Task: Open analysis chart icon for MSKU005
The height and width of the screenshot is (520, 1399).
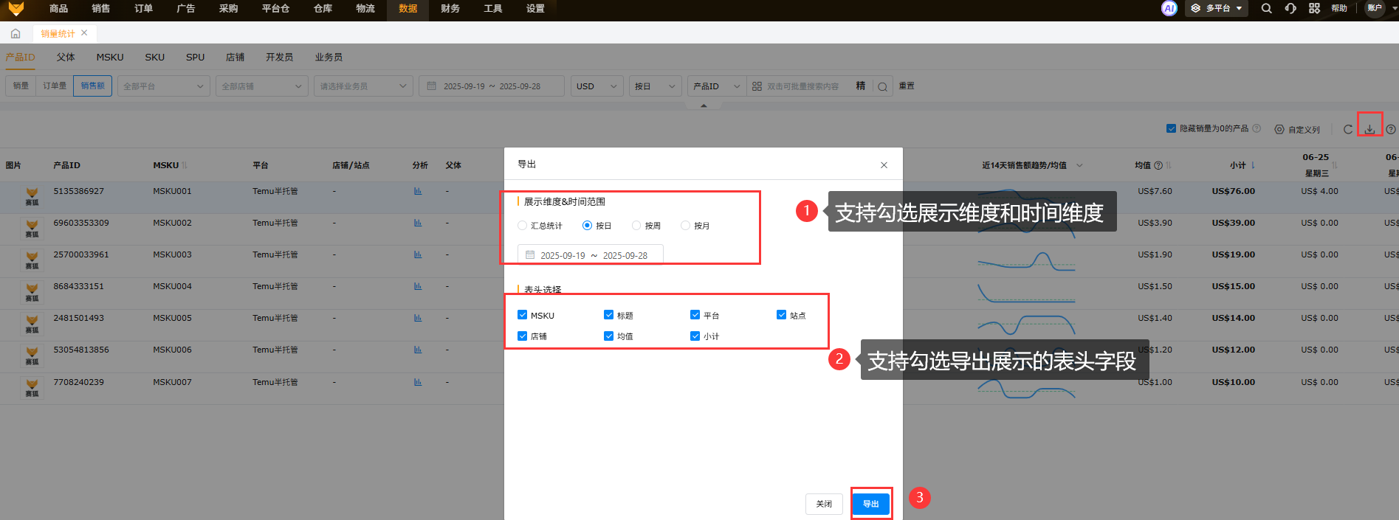Action: pyautogui.click(x=418, y=318)
